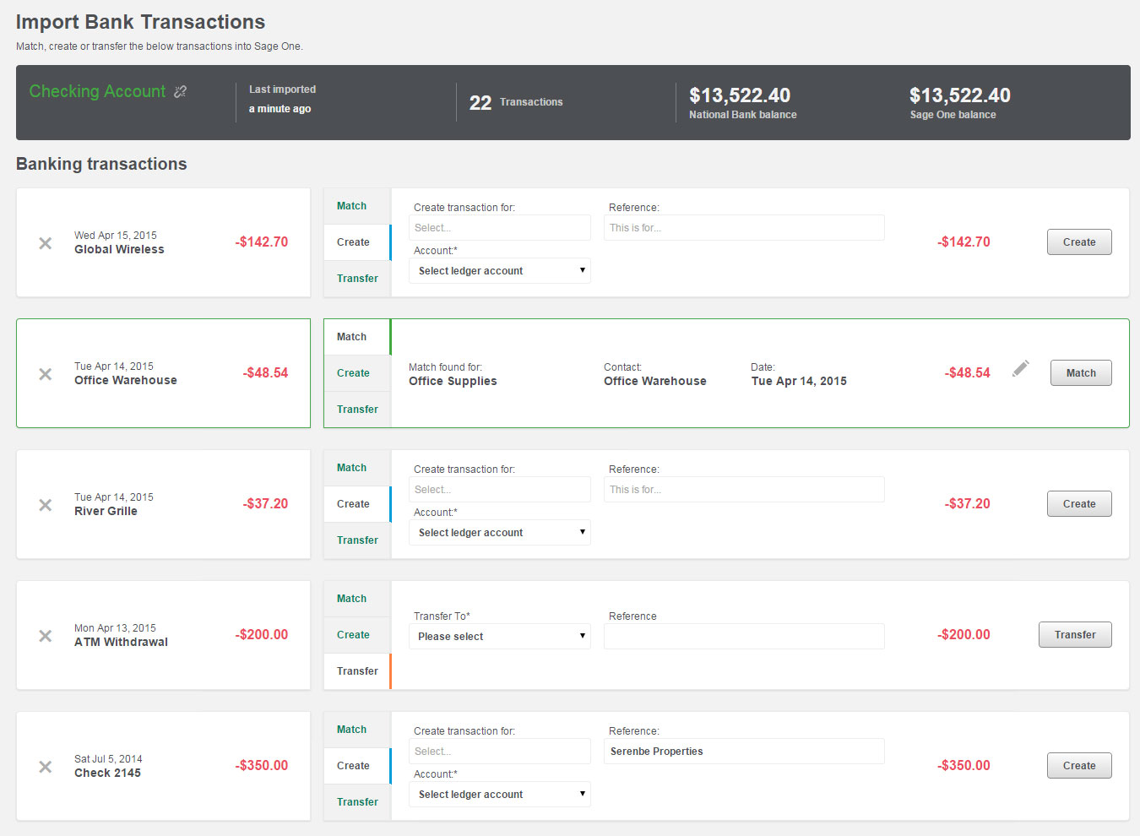Transfer the ATM Withdrawal amount
The image size is (1140, 836).
click(x=1074, y=634)
